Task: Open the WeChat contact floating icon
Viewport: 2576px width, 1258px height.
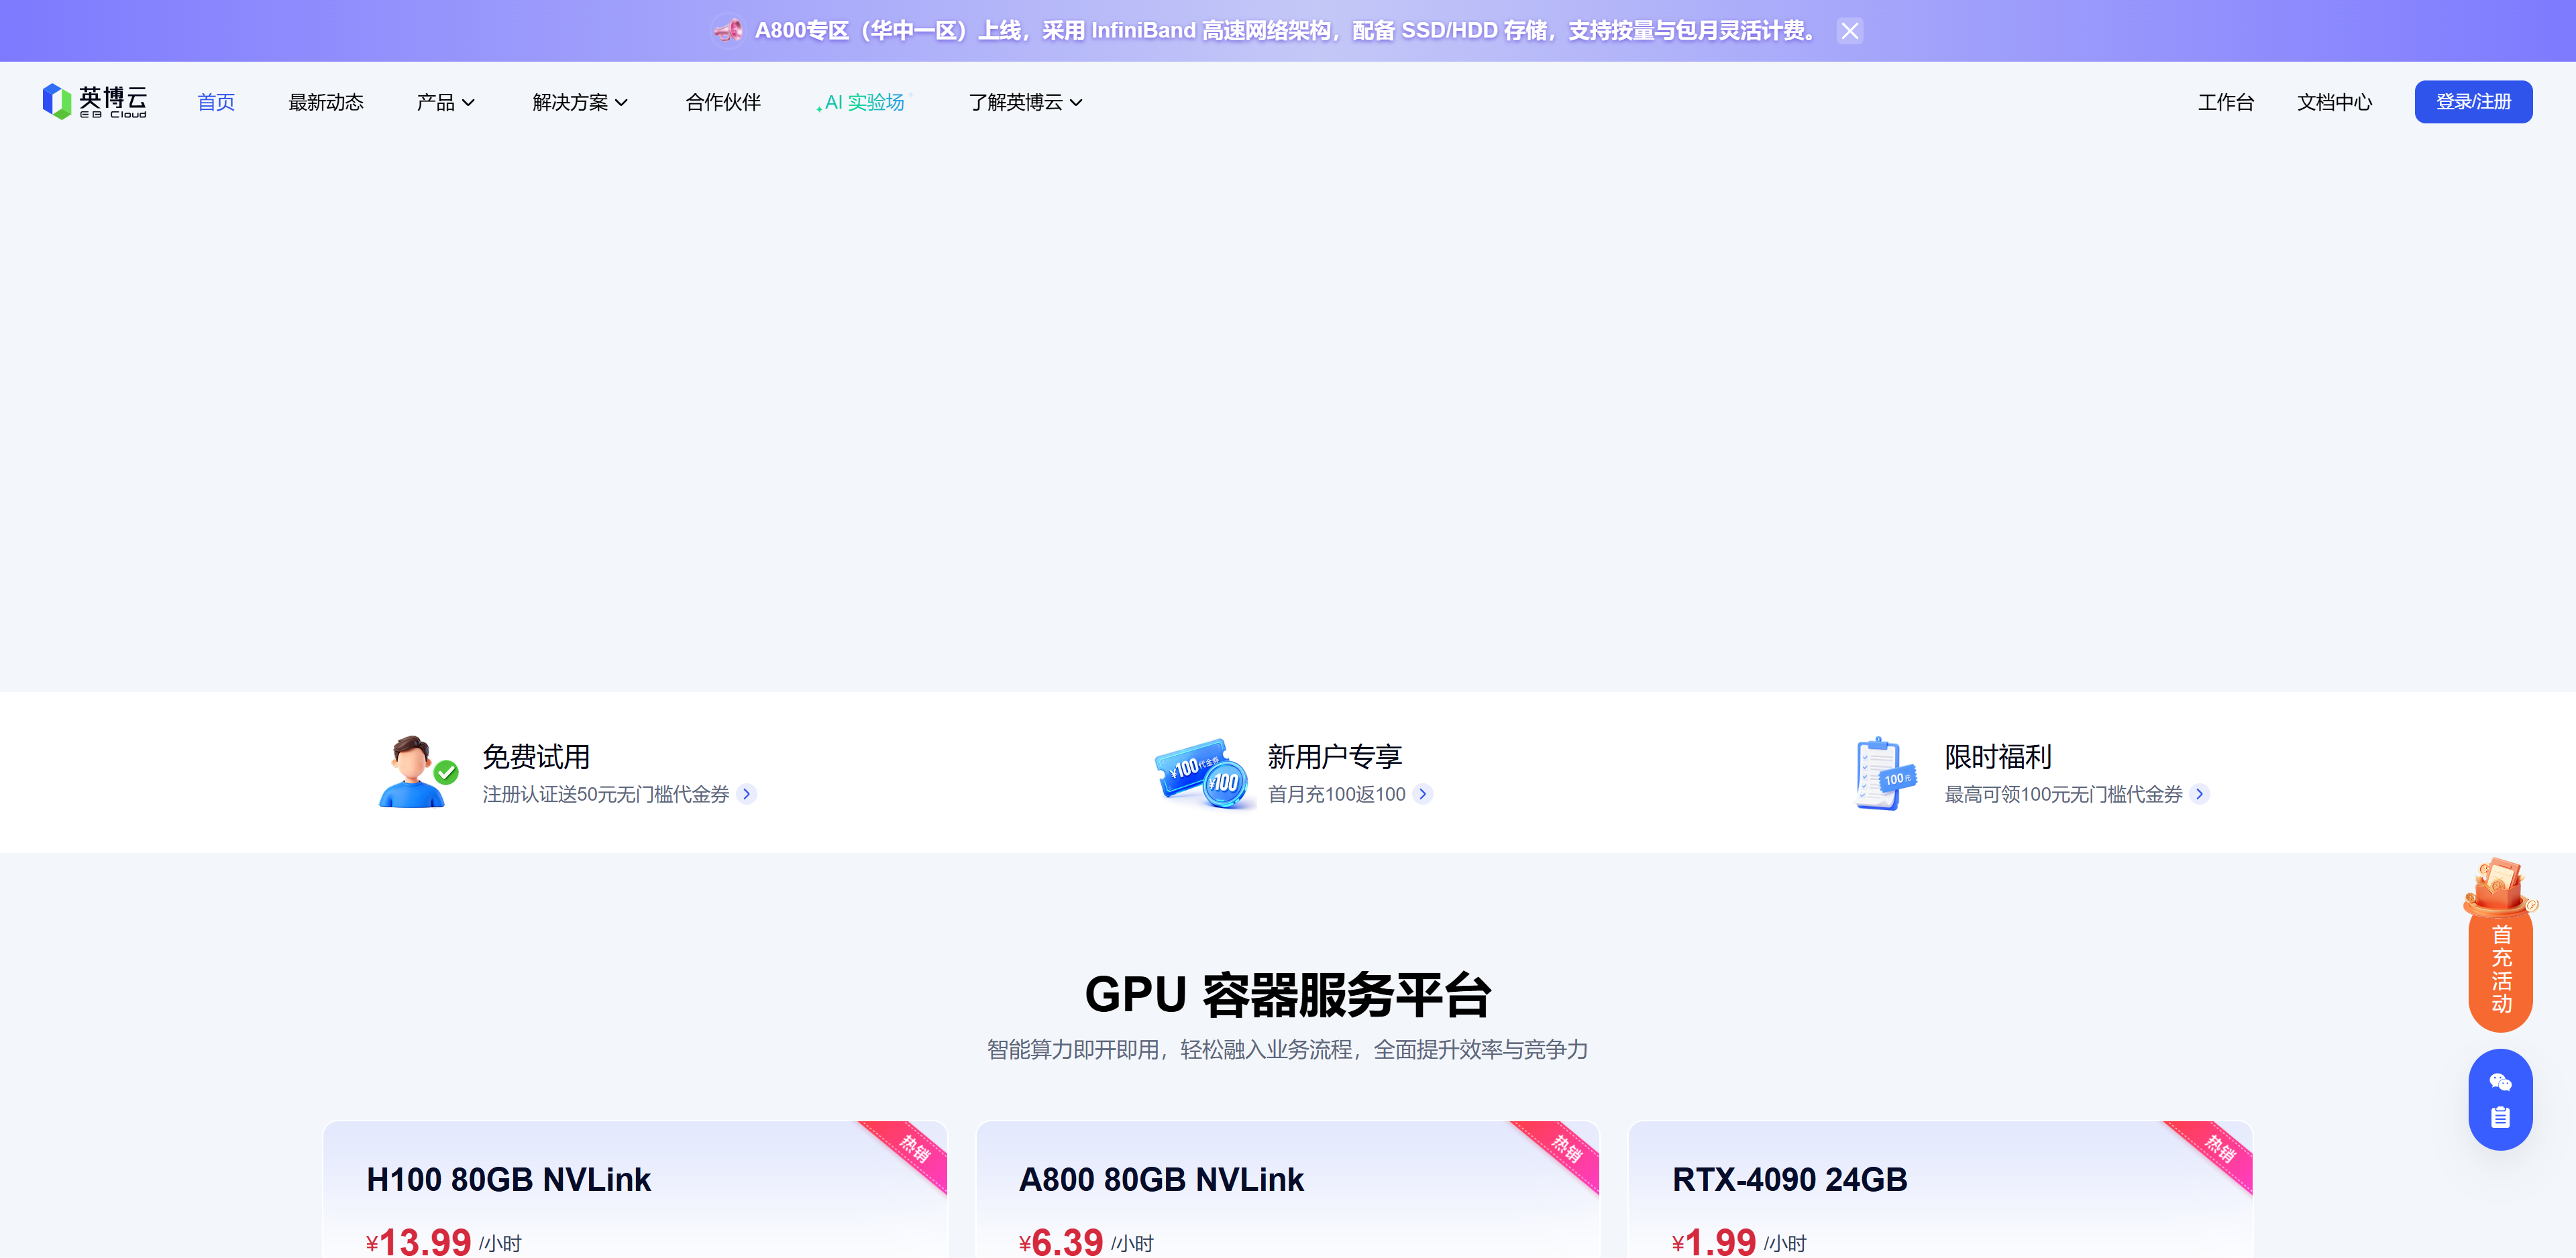Action: [x=2500, y=1082]
